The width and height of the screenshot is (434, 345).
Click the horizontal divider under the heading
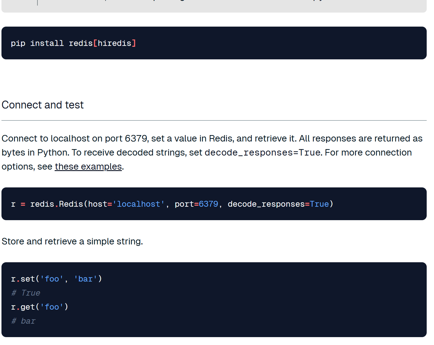pos(214,120)
